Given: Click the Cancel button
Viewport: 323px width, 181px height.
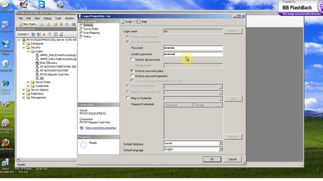Looking at the screenshot, I should (x=232, y=159).
